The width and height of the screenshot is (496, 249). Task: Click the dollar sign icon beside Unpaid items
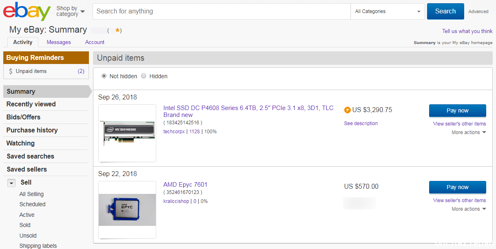click(11, 71)
